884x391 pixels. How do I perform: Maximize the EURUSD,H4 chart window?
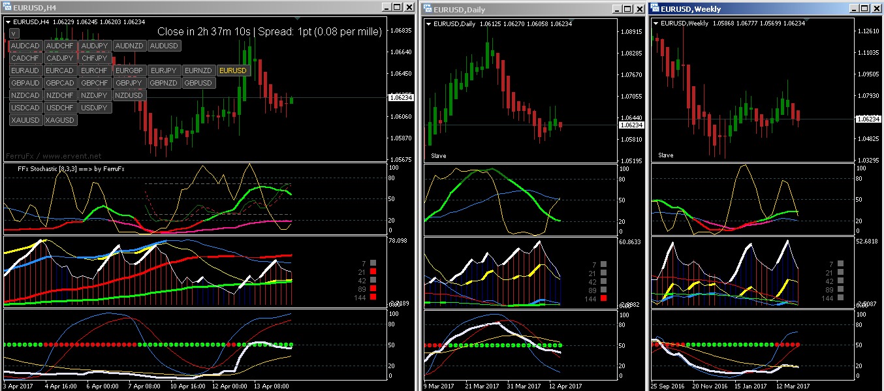pos(398,7)
